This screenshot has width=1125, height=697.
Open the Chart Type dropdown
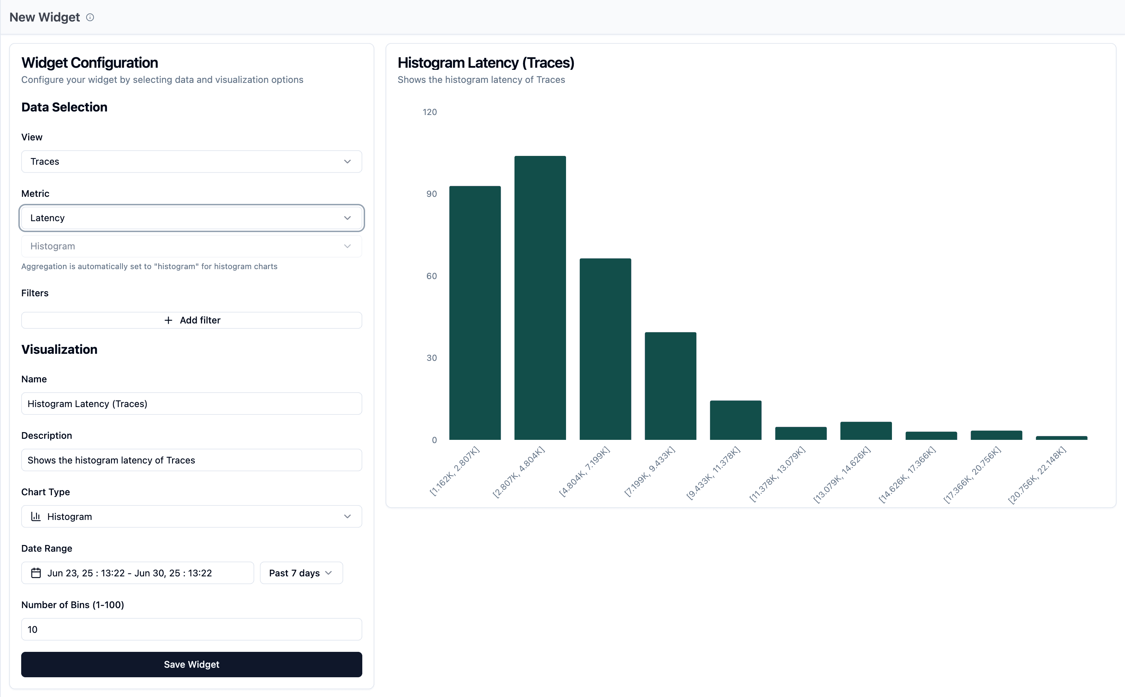tap(191, 516)
